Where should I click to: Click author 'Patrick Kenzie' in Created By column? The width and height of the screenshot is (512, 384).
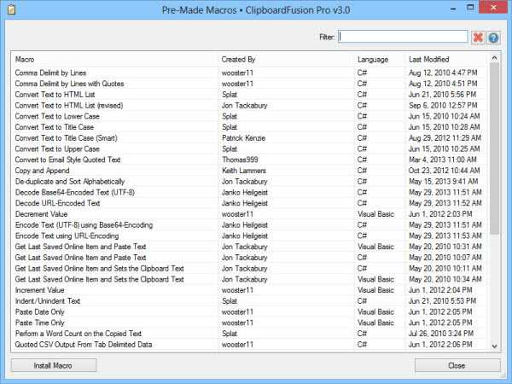coord(243,138)
